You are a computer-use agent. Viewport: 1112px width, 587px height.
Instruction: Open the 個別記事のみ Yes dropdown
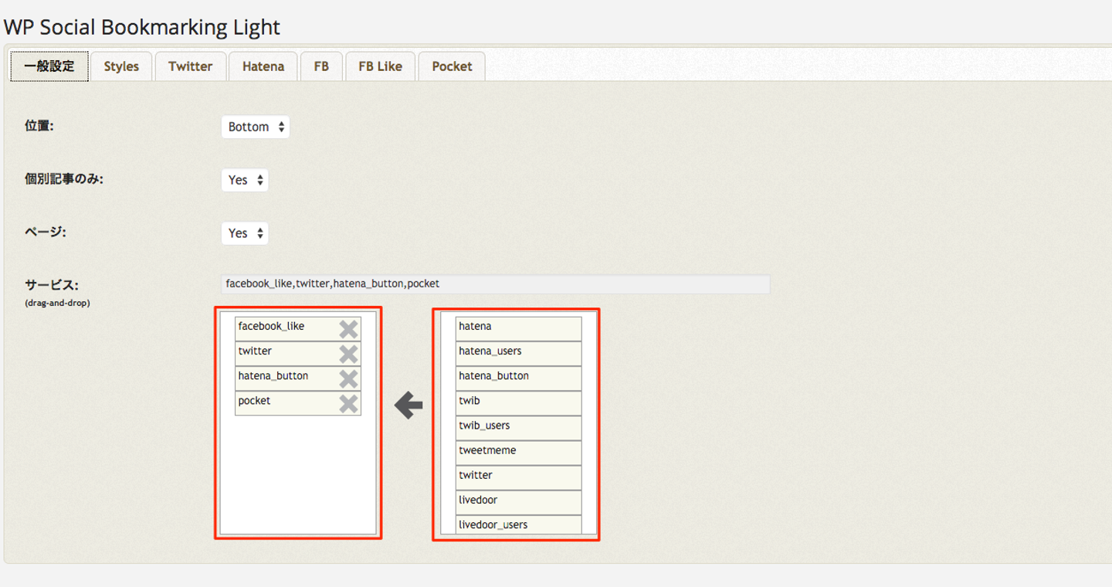tap(245, 180)
